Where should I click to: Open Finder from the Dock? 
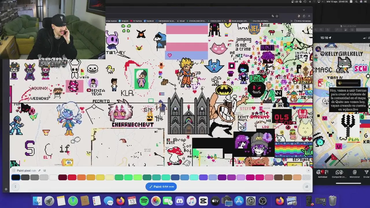point(37,201)
